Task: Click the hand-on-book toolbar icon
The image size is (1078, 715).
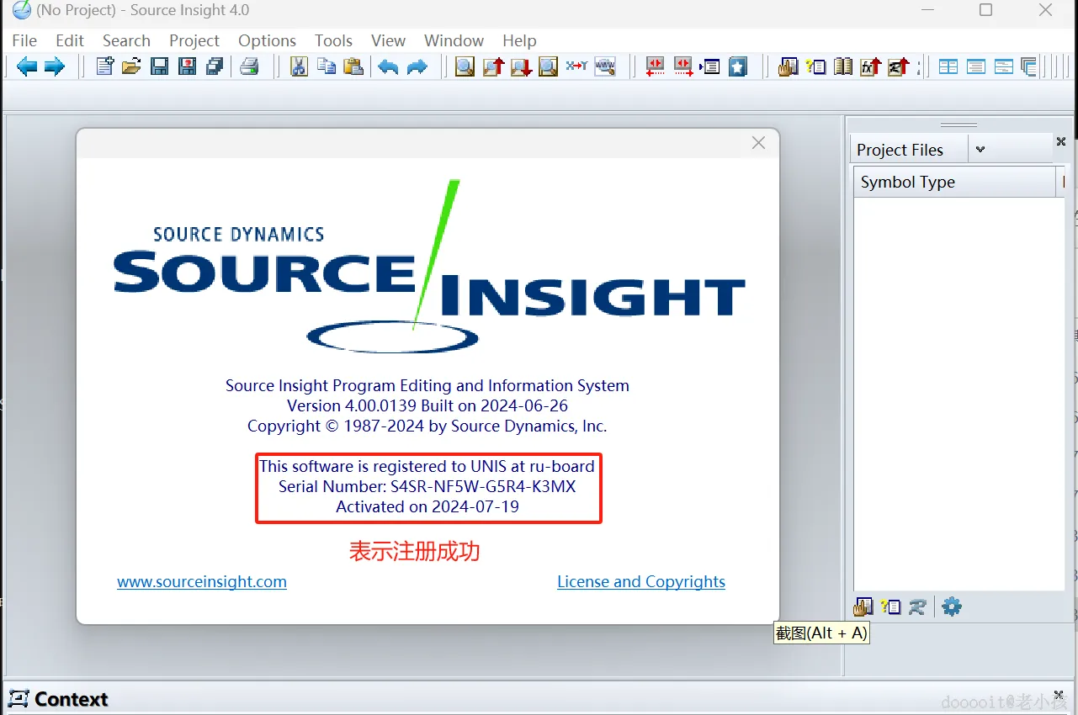Action: click(x=788, y=66)
